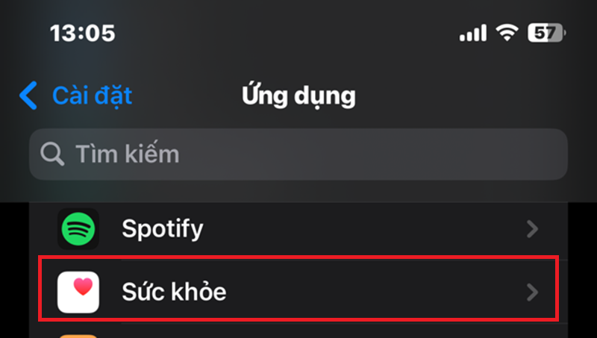Tap the magnifying glass search icon
The image size is (597, 338).
click(51, 154)
